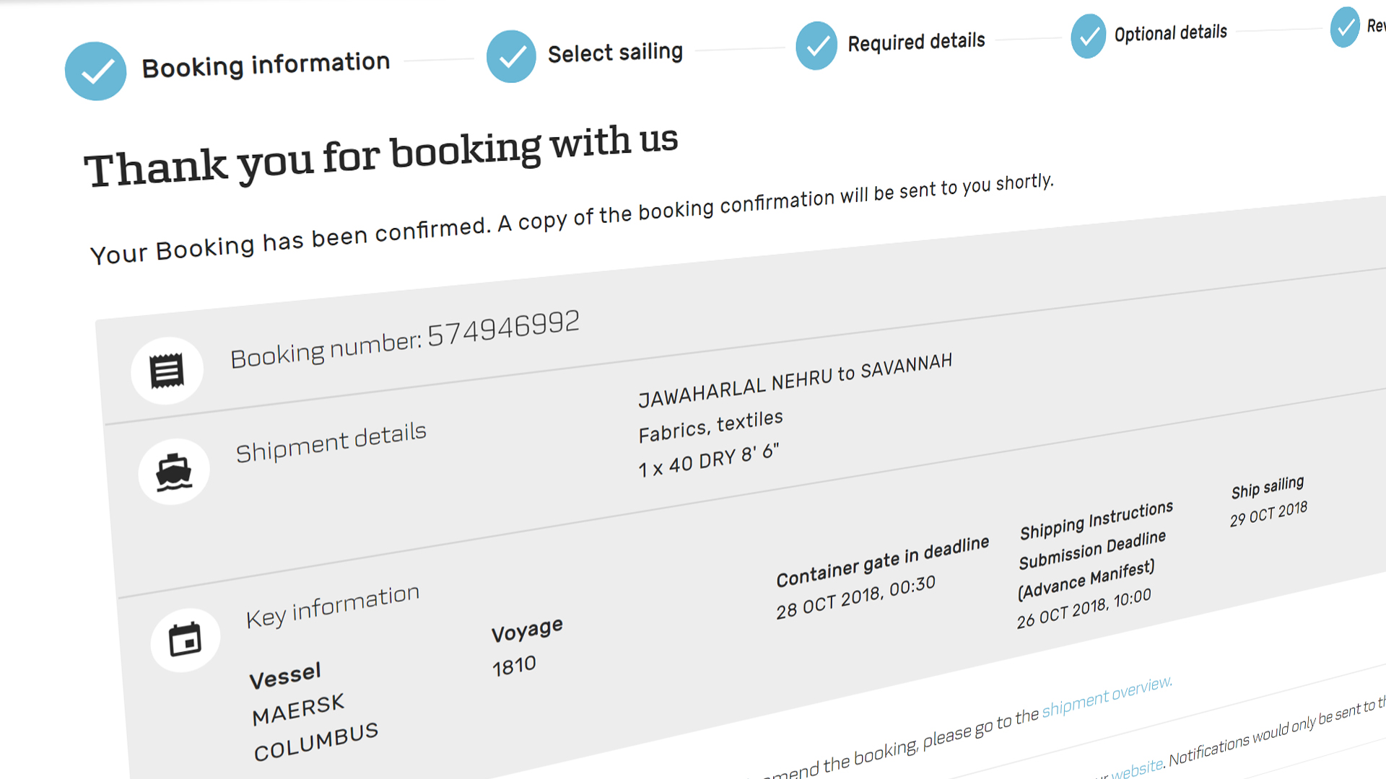The height and width of the screenshot is (779, 1386).
Task: Click the Key information heading
Action: click(x=332, y=607)
